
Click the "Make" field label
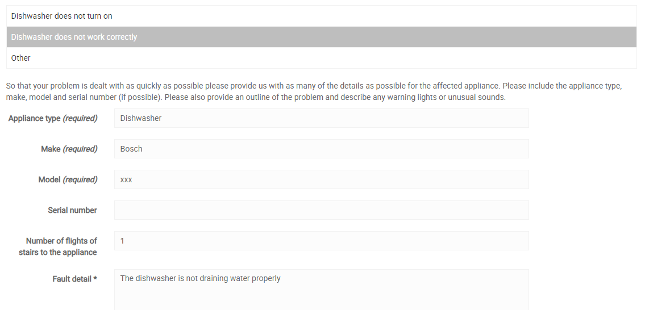[x=51, y=149]
